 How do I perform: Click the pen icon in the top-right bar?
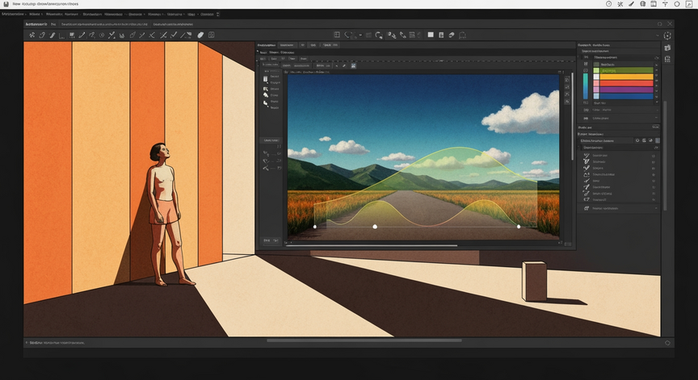[631, 3]
